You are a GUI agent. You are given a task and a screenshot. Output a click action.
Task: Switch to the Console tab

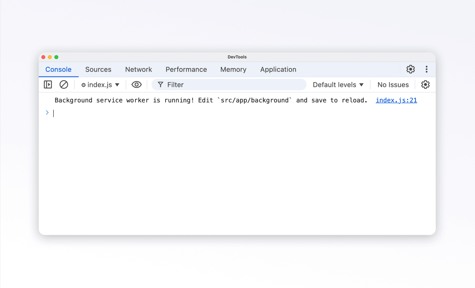coord(58,69)
